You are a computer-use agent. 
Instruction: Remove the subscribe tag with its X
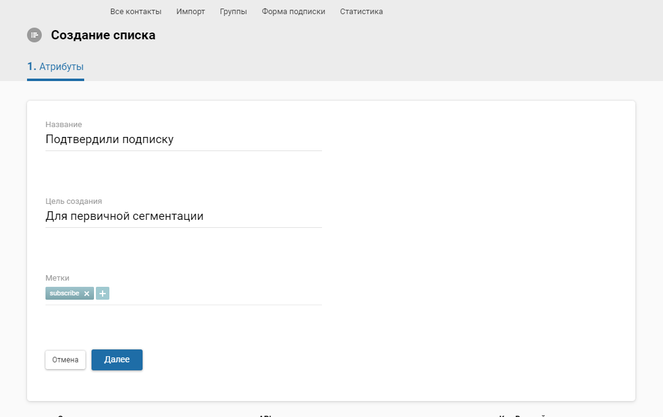pyautogui.click(x=87, y=294)
